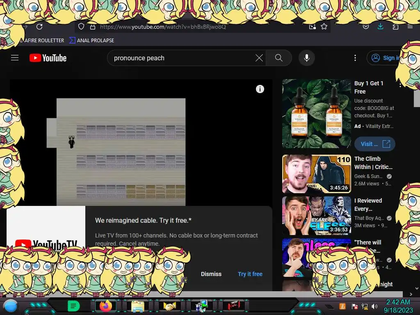Click 'We reimagined cable' promo headline
This screenshot has height=315, width=420.
coord(143,220)
